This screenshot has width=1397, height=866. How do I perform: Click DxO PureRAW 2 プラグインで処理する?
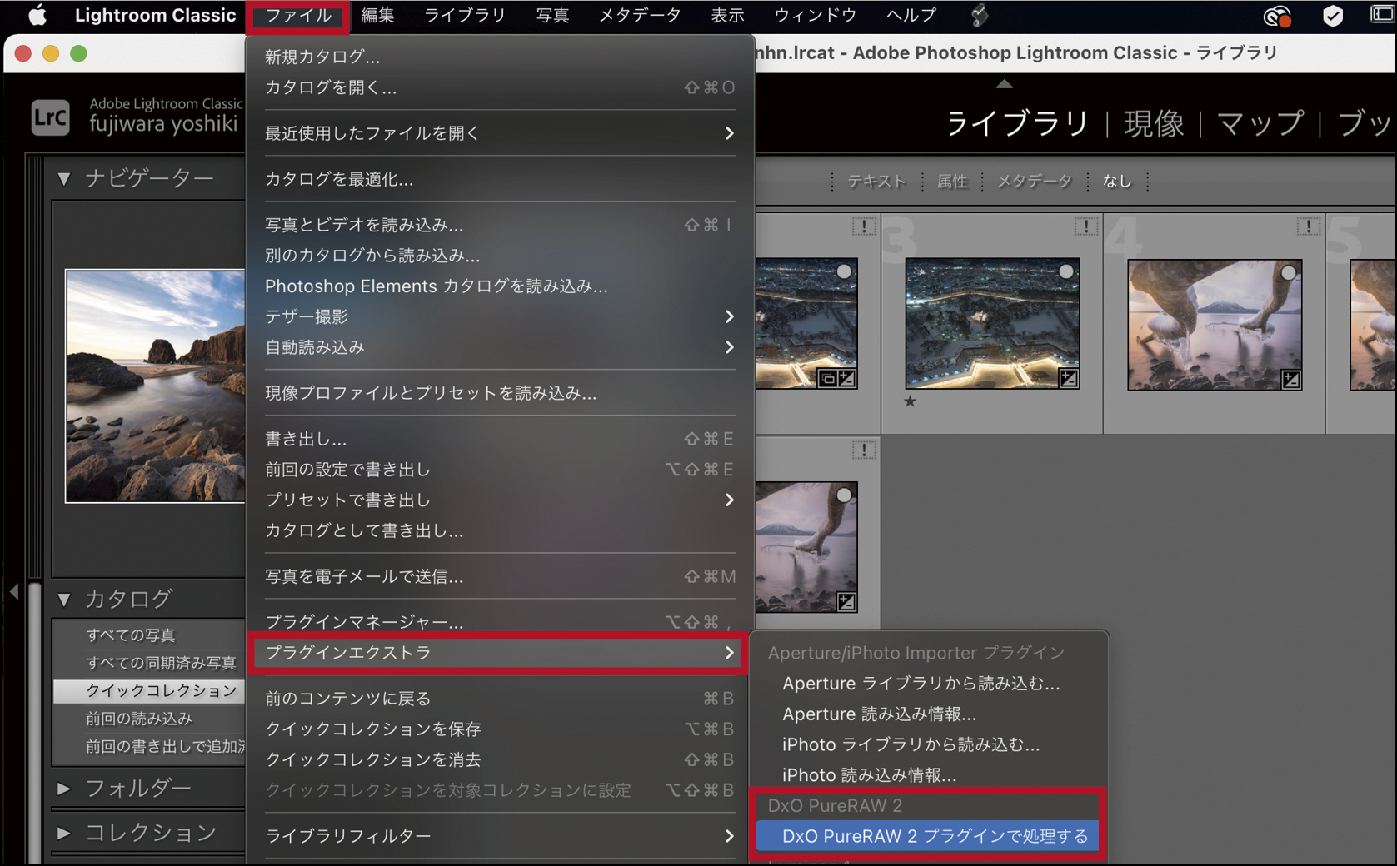pos(929,836)
